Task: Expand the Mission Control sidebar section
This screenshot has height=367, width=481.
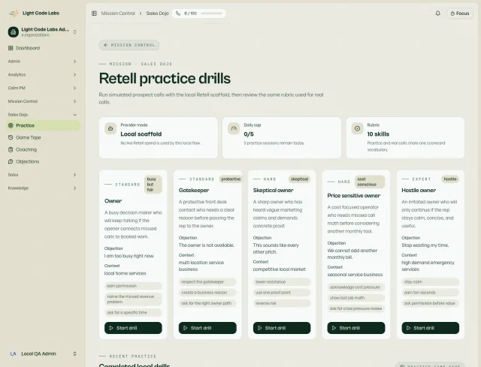Action: (42, 101)
